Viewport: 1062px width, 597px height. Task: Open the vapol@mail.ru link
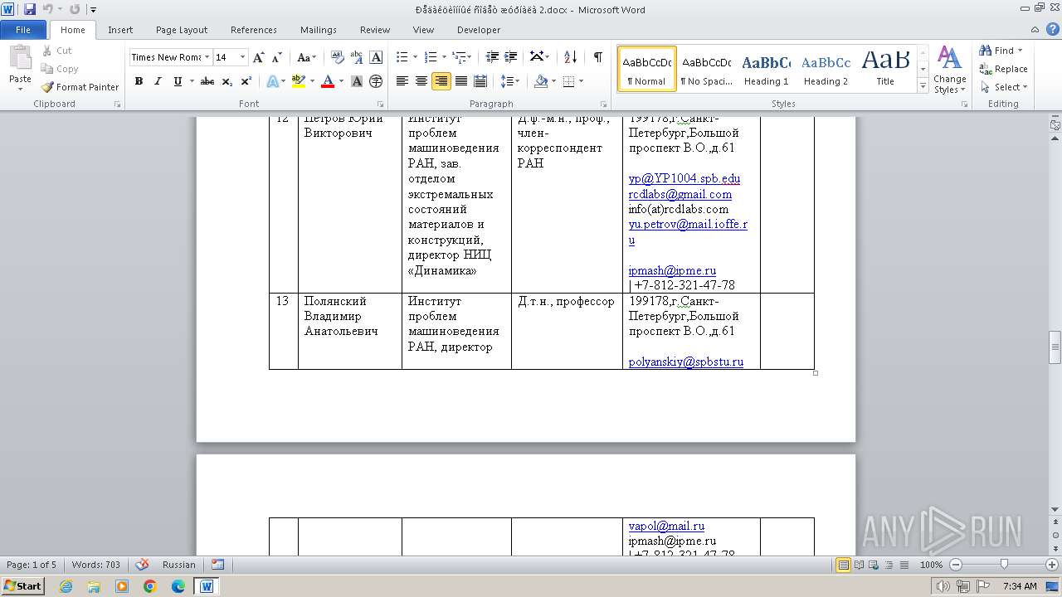point(666,526)
